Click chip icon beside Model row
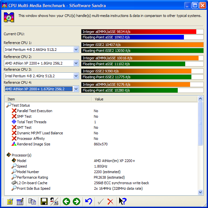This screenshot has height=208, width=208. pyautogui.click(x=14, y=160)
